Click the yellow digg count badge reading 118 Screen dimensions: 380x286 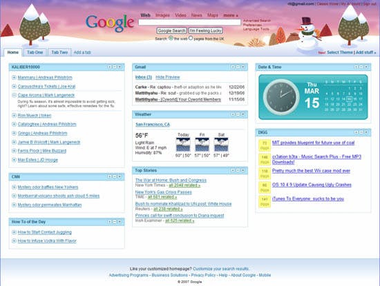pyautogui.click(x=265, y=174)
